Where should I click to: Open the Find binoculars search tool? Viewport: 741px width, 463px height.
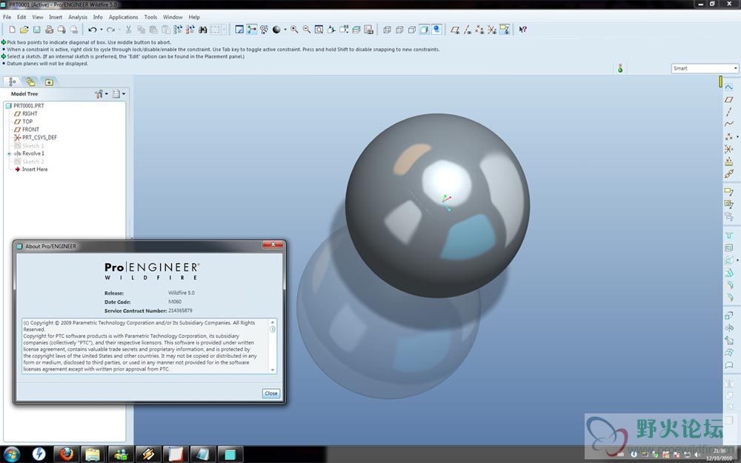(x=203, y=30)
